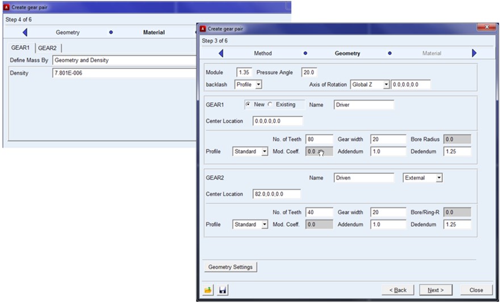Open the backlash Profile dropdown
The image size is (502, 304).
[x=258, y=85]
